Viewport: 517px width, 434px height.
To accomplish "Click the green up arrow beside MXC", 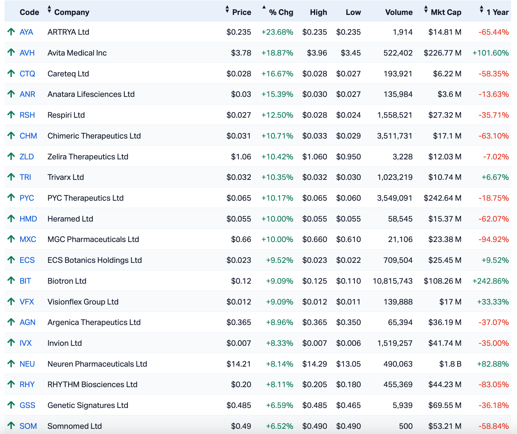I will (11, 239).
